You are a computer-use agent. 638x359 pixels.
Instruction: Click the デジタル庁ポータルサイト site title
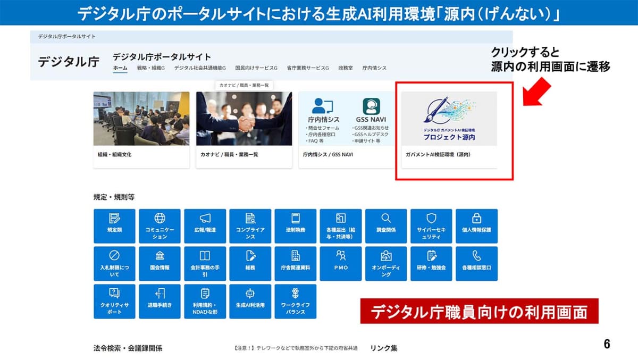pyautogui.click(x=162, y=57)
